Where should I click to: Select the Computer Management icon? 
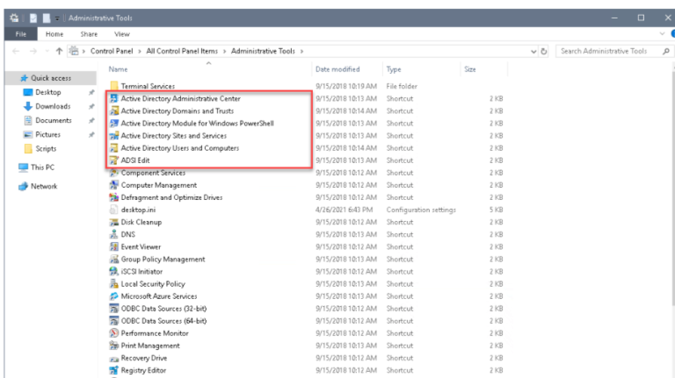tap(113, 185)
